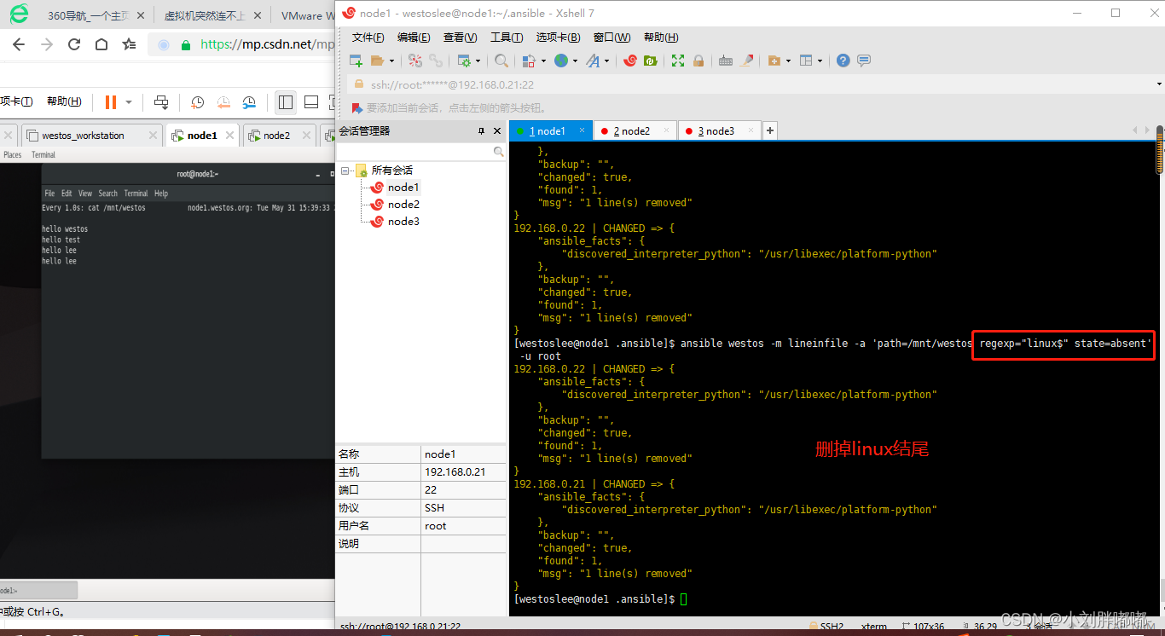Open the 编辑(E) menu

(414, 38)
